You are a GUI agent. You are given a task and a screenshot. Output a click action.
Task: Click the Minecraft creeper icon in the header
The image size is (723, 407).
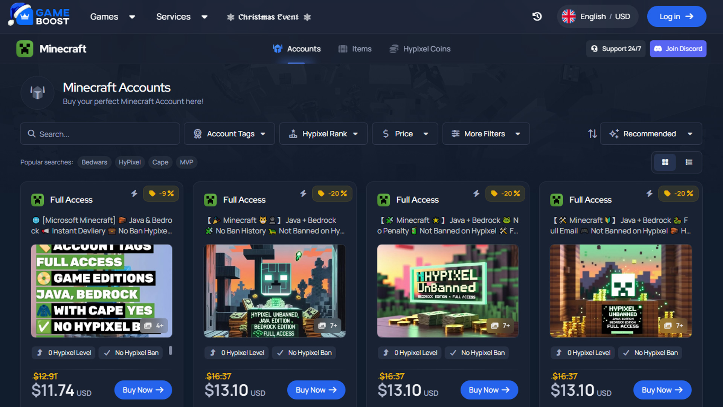tap(25, 49)
